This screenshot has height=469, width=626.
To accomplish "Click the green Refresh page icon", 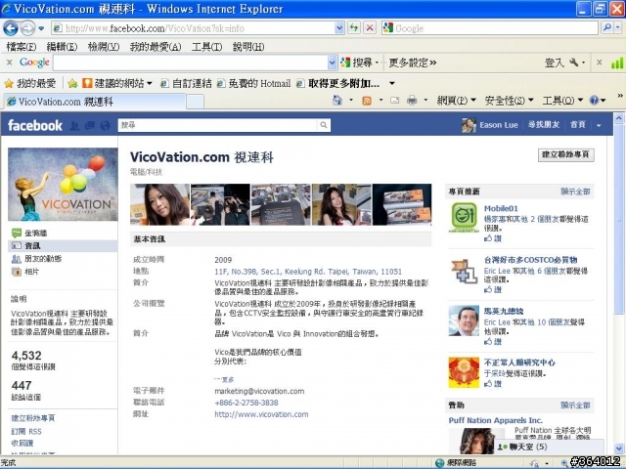I will tap(354, 28).
